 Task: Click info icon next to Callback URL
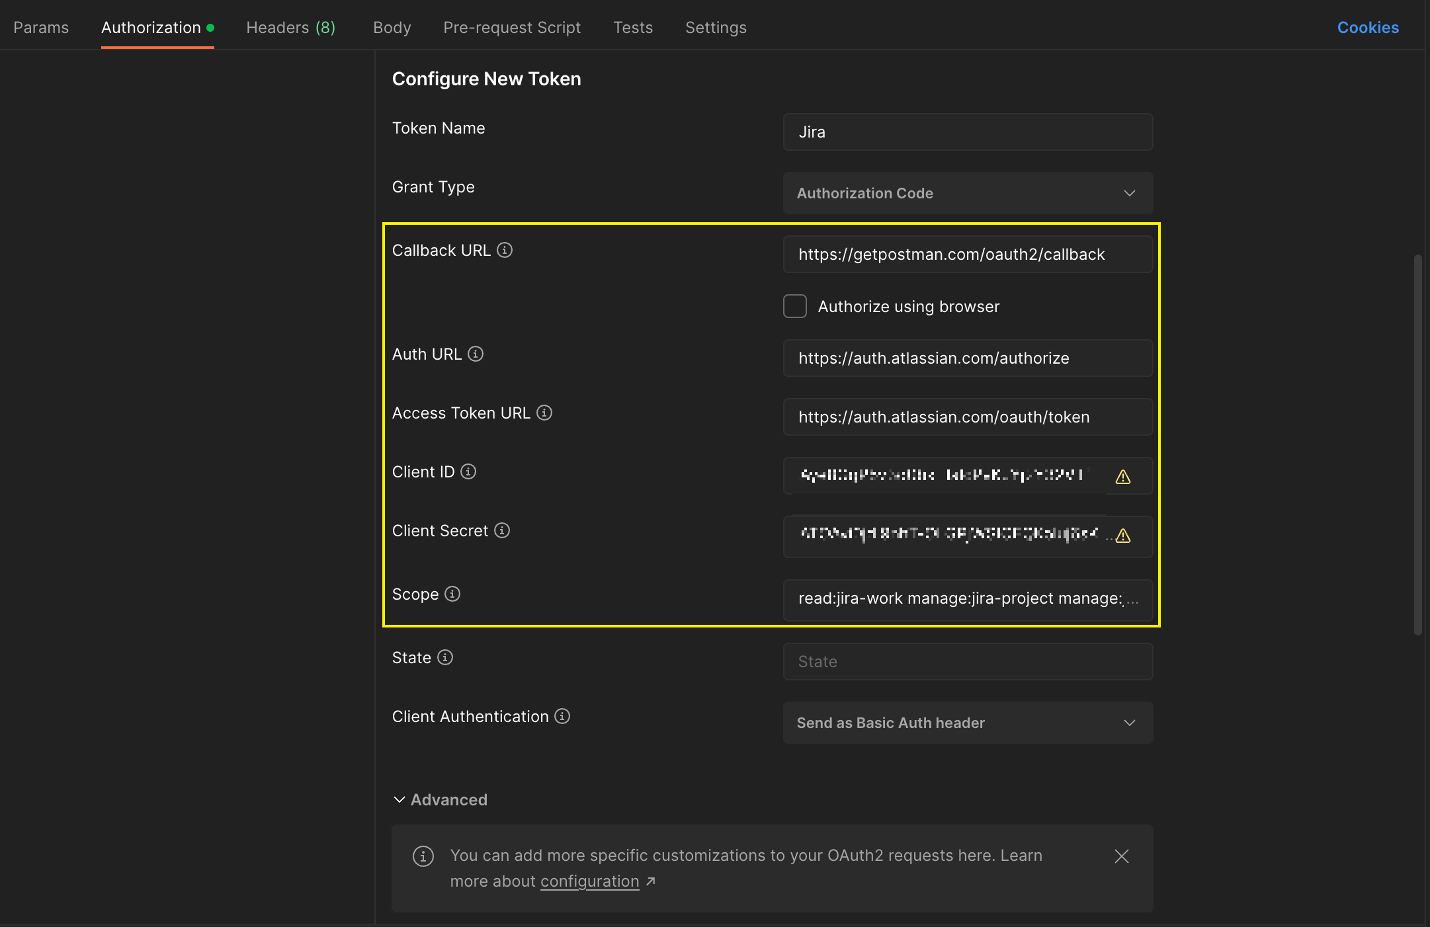pos(505,250)
